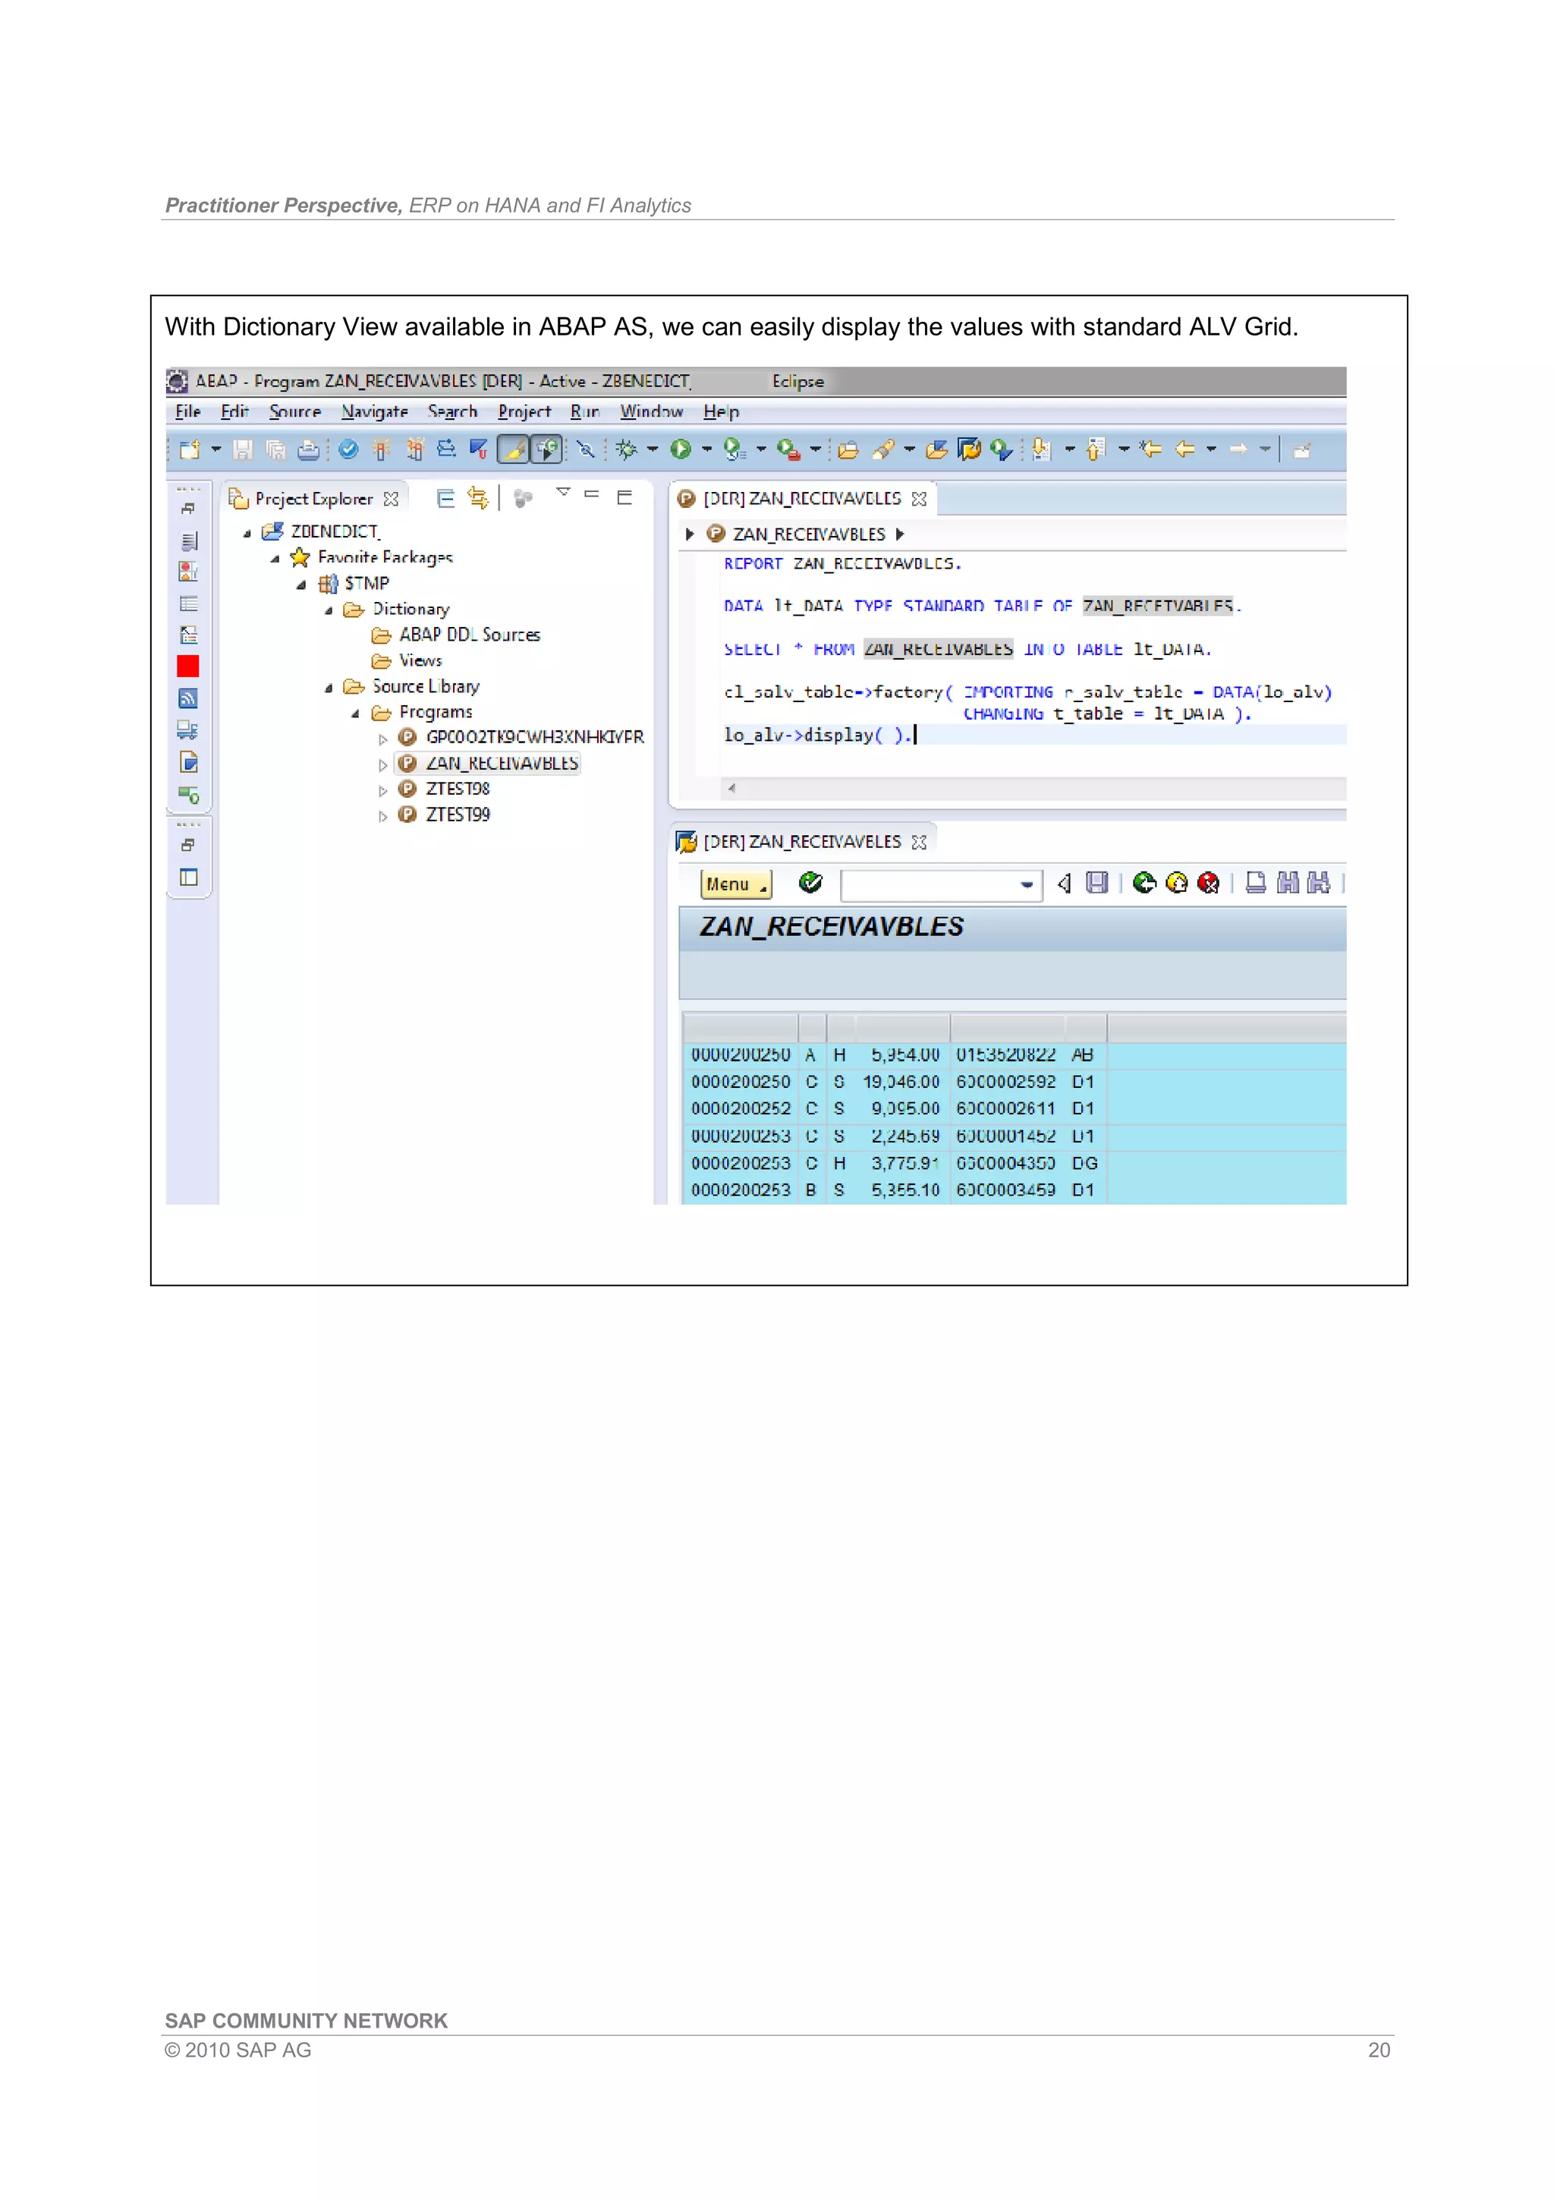Click the green Run button in toolbar
1554x2200 pixels.
click(681, 449)
